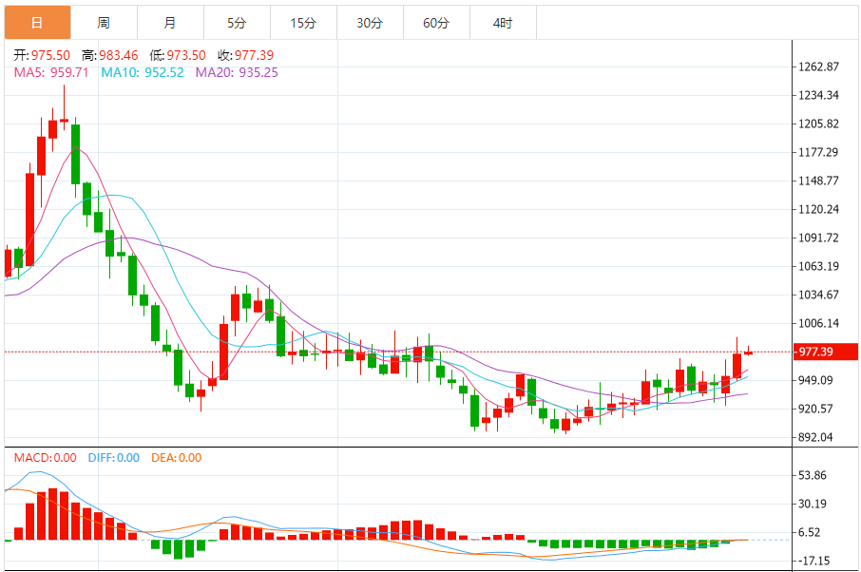Viewport: 861px width, 572px height.
Task: Click the 1148.77 price axis label
Action: pos(818,181)
